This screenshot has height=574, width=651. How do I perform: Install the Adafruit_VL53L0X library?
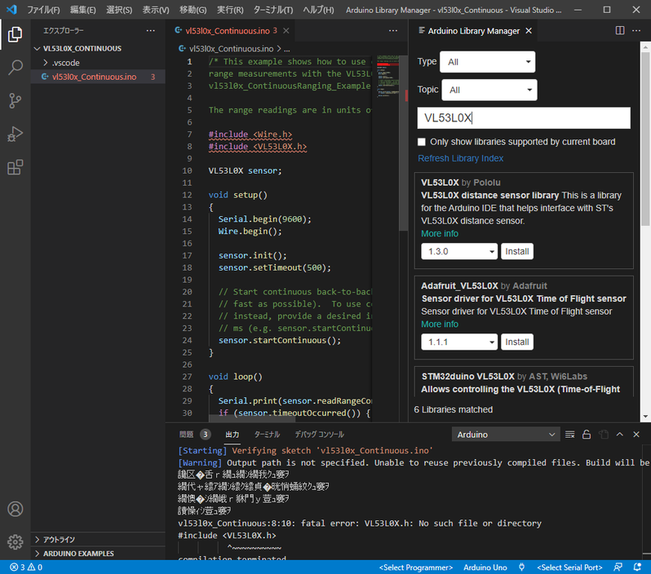coord(517,342)
